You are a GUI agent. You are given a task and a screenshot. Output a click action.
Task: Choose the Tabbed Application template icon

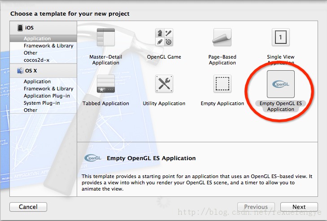tap(106, 84)
